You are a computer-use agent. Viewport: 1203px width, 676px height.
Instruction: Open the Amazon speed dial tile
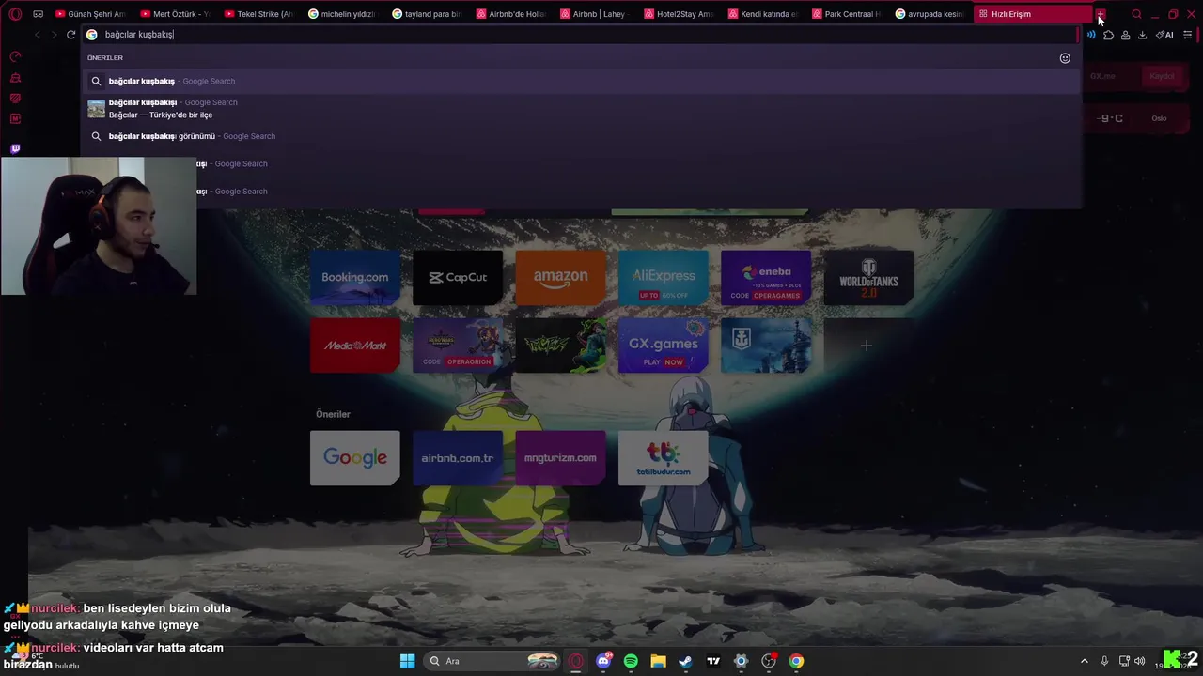pyautogui.click(x=560, y=278)
